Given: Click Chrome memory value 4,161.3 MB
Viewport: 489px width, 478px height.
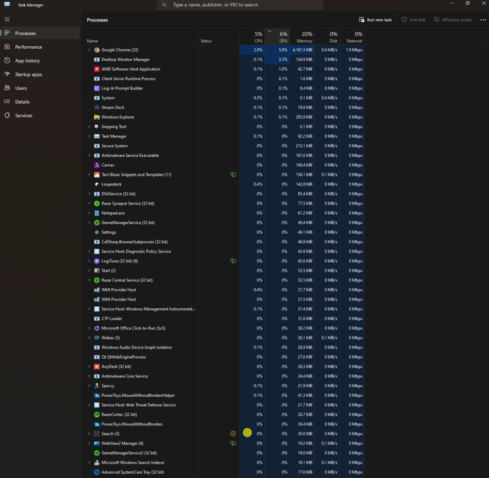Looking at the screenshot, I should coord(302,50).
